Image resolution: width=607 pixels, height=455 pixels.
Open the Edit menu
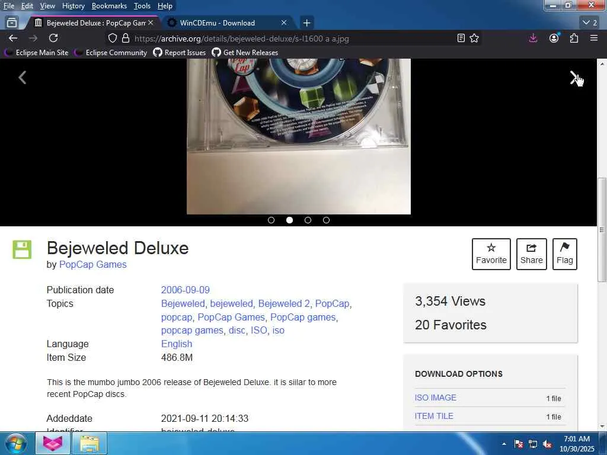[27, 6]
